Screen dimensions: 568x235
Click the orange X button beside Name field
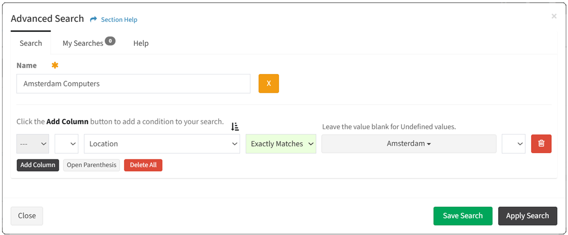click(x=269, y=83)
